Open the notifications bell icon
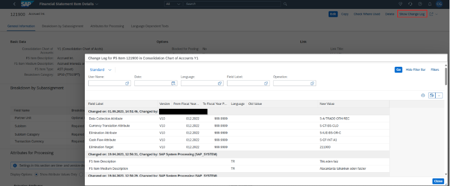 tap(430, 4)
